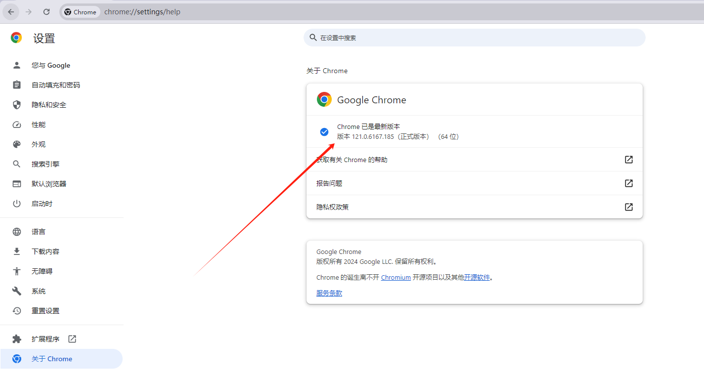The width and height of the screenshot is (704, 380).
Task: Click the 下载内容 download icon
Action: point(17,252)
